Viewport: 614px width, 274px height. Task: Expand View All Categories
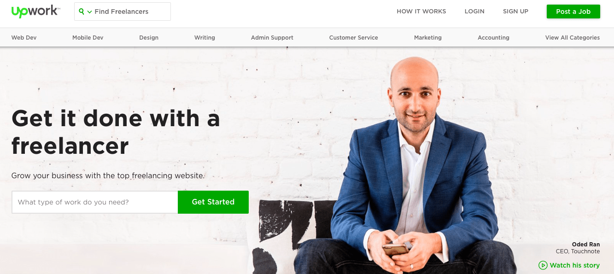pos(573,38)
